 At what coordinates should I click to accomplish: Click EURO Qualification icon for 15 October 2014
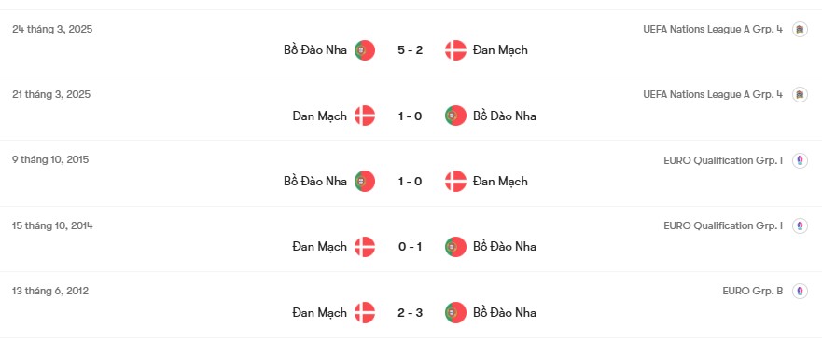800,225
